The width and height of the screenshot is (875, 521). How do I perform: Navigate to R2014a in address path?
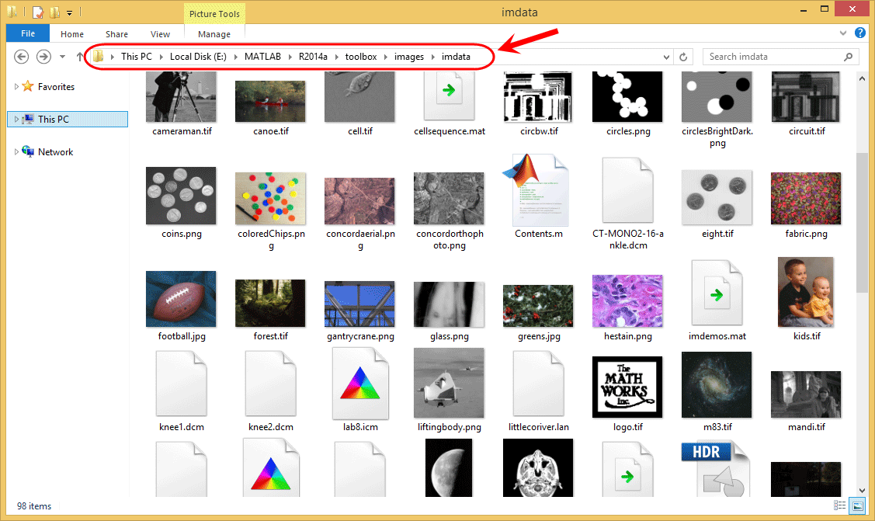313,57
